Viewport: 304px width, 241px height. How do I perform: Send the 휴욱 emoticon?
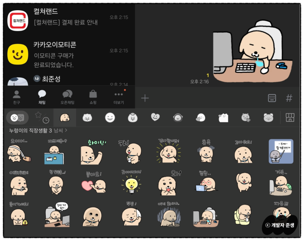tap(206, 151)
